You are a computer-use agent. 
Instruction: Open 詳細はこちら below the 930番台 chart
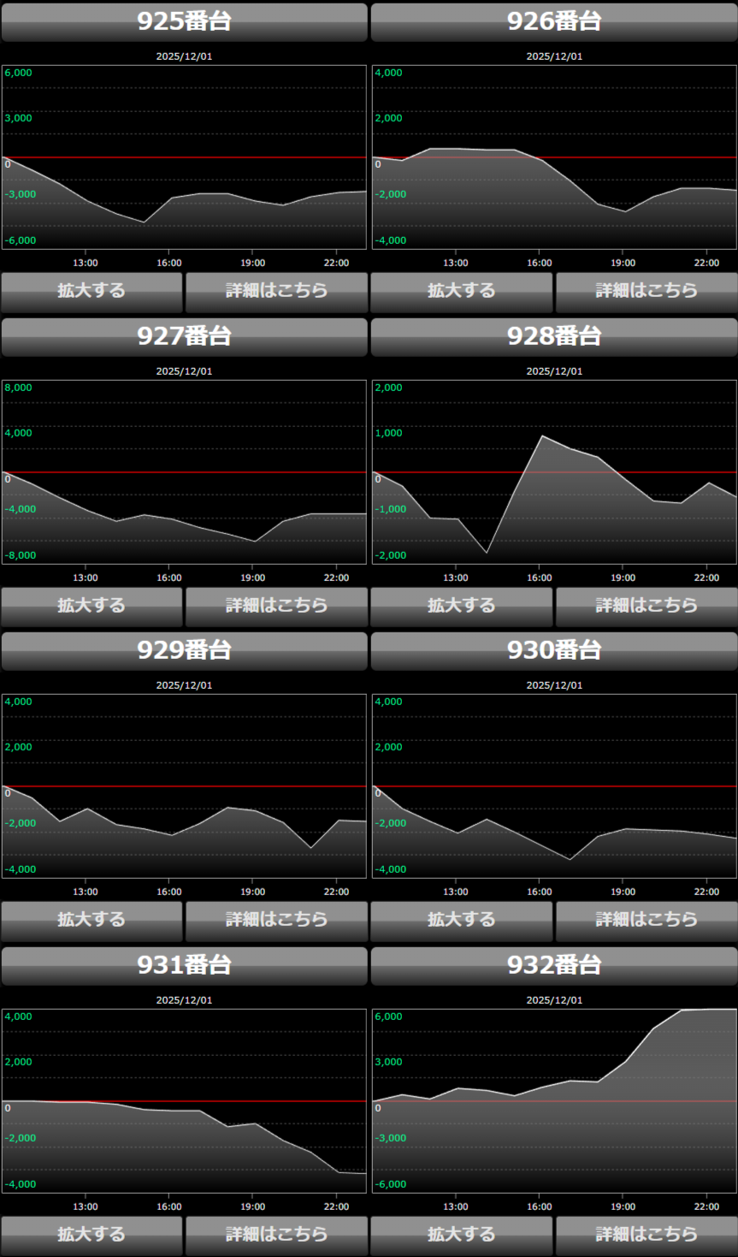[646, 920]
